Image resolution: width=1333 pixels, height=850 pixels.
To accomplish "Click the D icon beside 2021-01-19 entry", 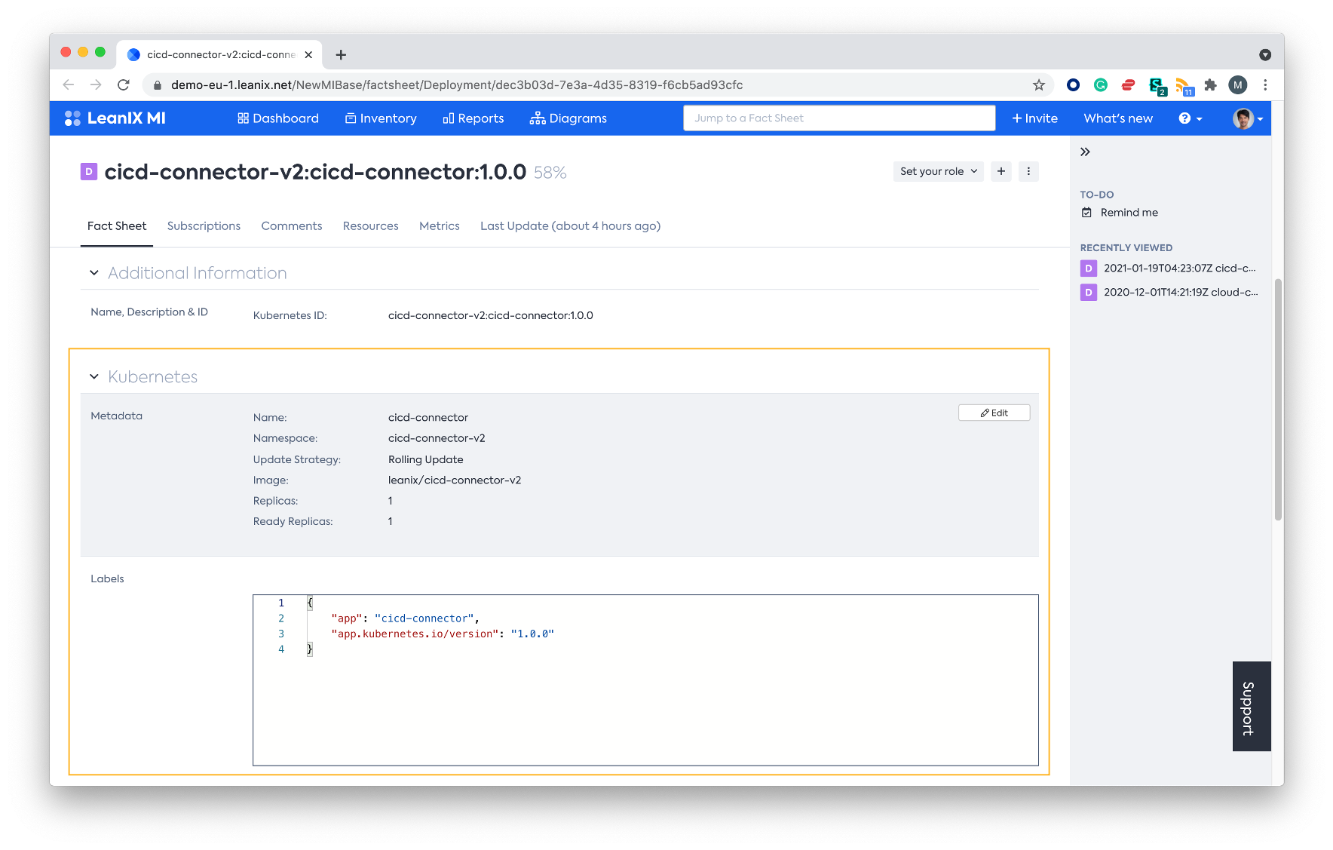I will click(1089, 269).
